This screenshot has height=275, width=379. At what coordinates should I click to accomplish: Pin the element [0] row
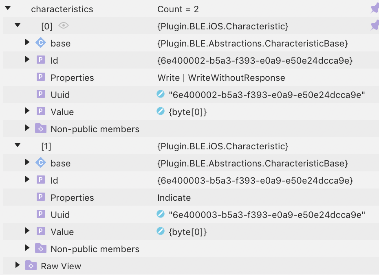(x=374, y=25)
